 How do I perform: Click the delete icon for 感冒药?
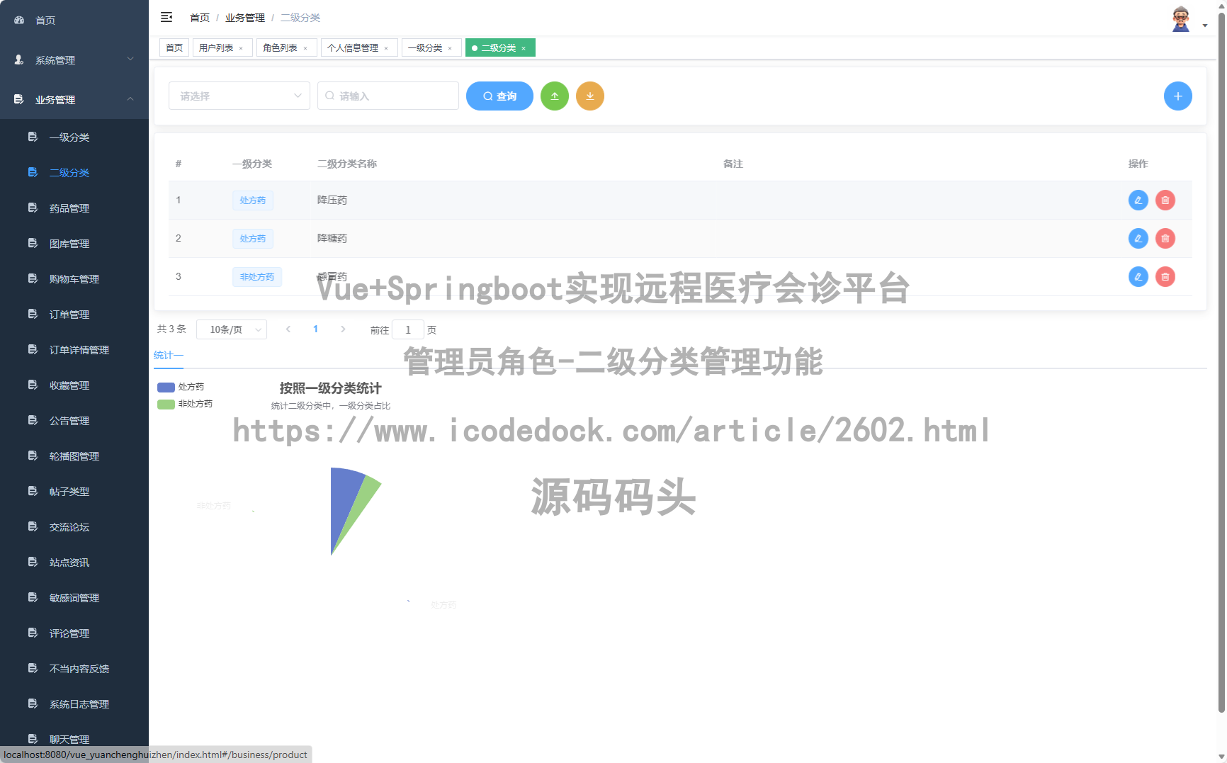click(1165, 276)
